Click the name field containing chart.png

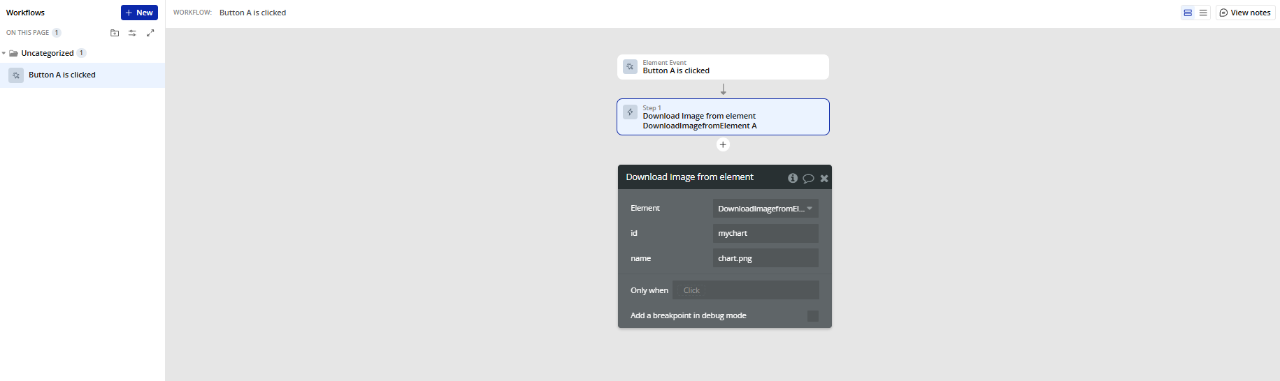pyautogui.click(x=765, y=258)
